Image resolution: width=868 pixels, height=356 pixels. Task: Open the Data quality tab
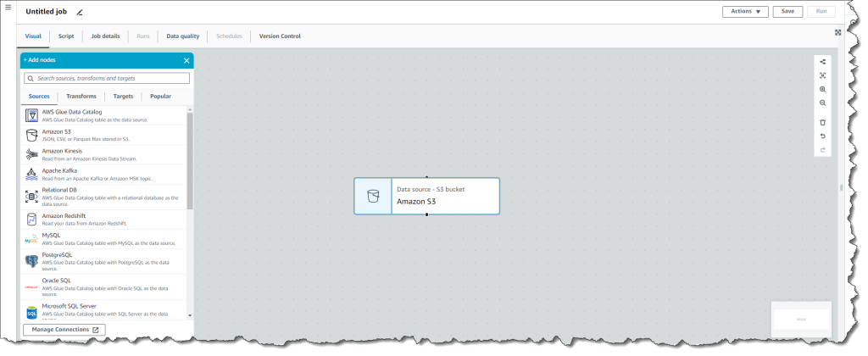click(183, 36)
